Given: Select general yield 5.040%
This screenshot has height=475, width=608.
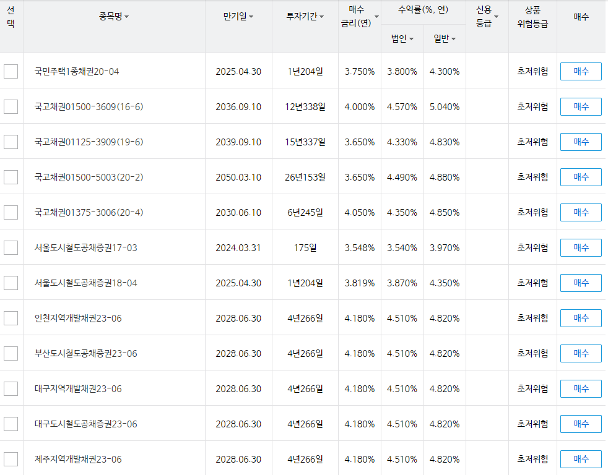Looking at the screenshot, I should (x=445, y=107).
